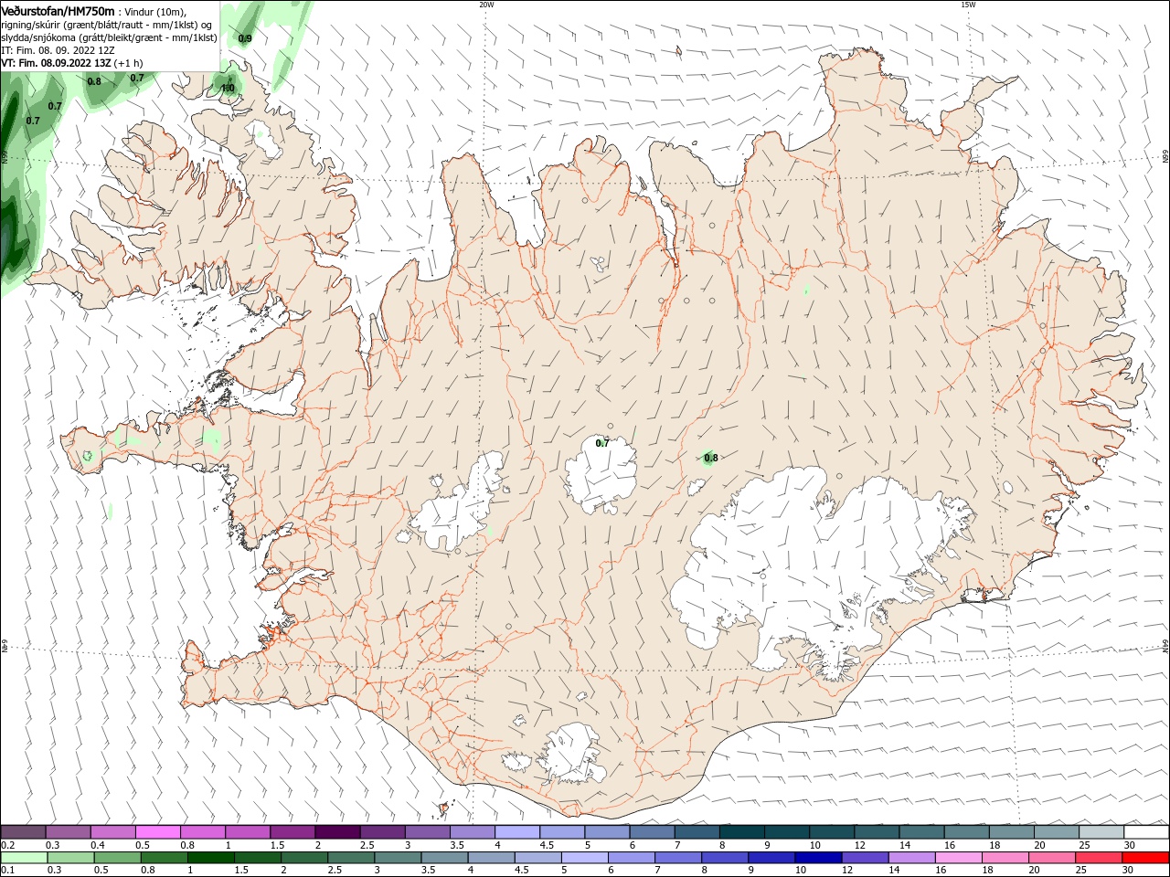Pick the 20 swatch in the upper legend row
Screen dimensions: 1170x877
click(1057, 831)
